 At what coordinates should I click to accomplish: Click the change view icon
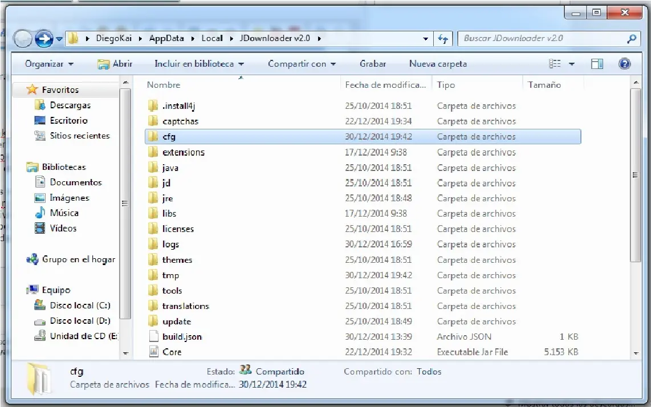click(x=555, y=64)
